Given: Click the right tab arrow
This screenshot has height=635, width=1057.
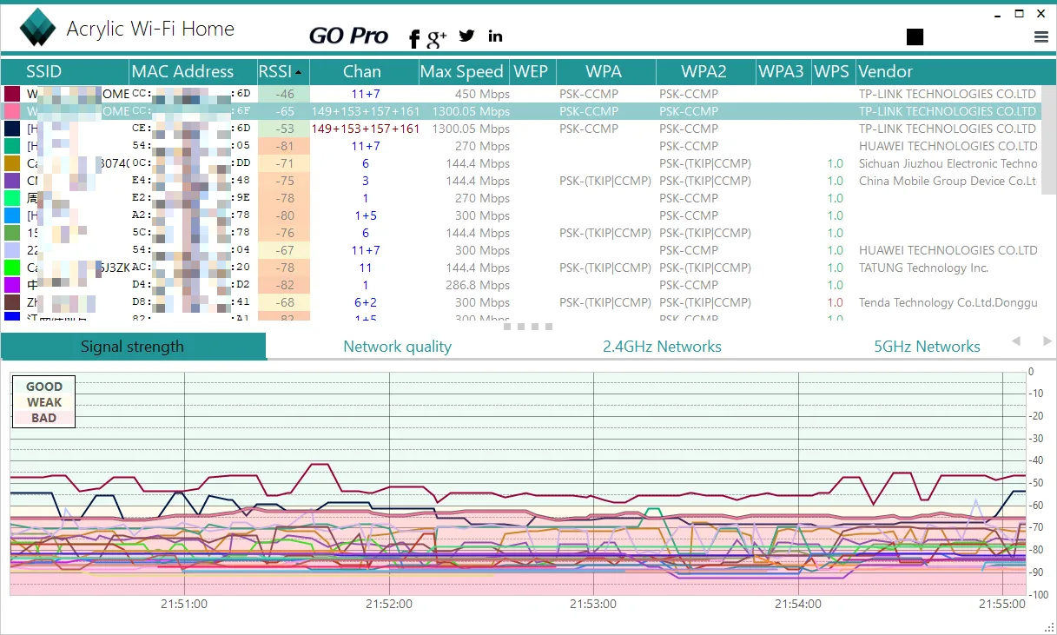Looking at the screenshot, I should [x=1047, y=341].
